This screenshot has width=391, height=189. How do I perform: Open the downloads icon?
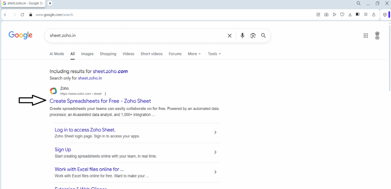tap(350, 15)
